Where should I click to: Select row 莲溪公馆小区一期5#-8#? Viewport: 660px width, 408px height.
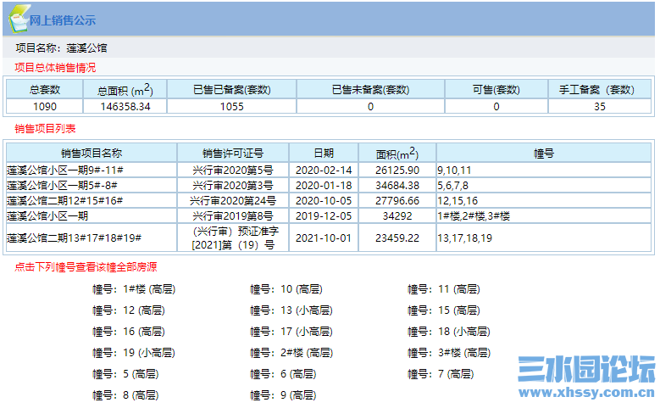pos(329,186)
